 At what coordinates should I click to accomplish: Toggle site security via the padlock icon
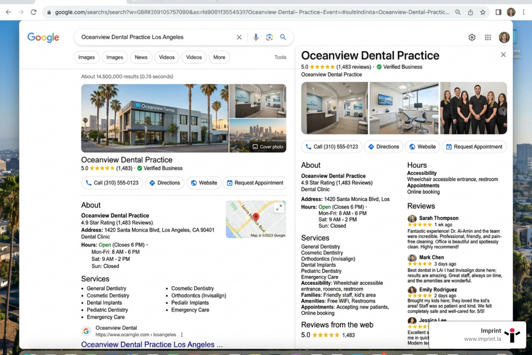pos(50,12)
